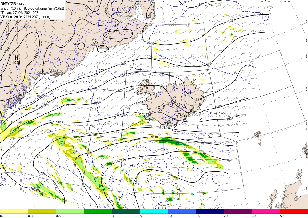This screenshot has width=308, height=218.
Task: Click the 'H' high pressure marker
Action: pos(17,57)
